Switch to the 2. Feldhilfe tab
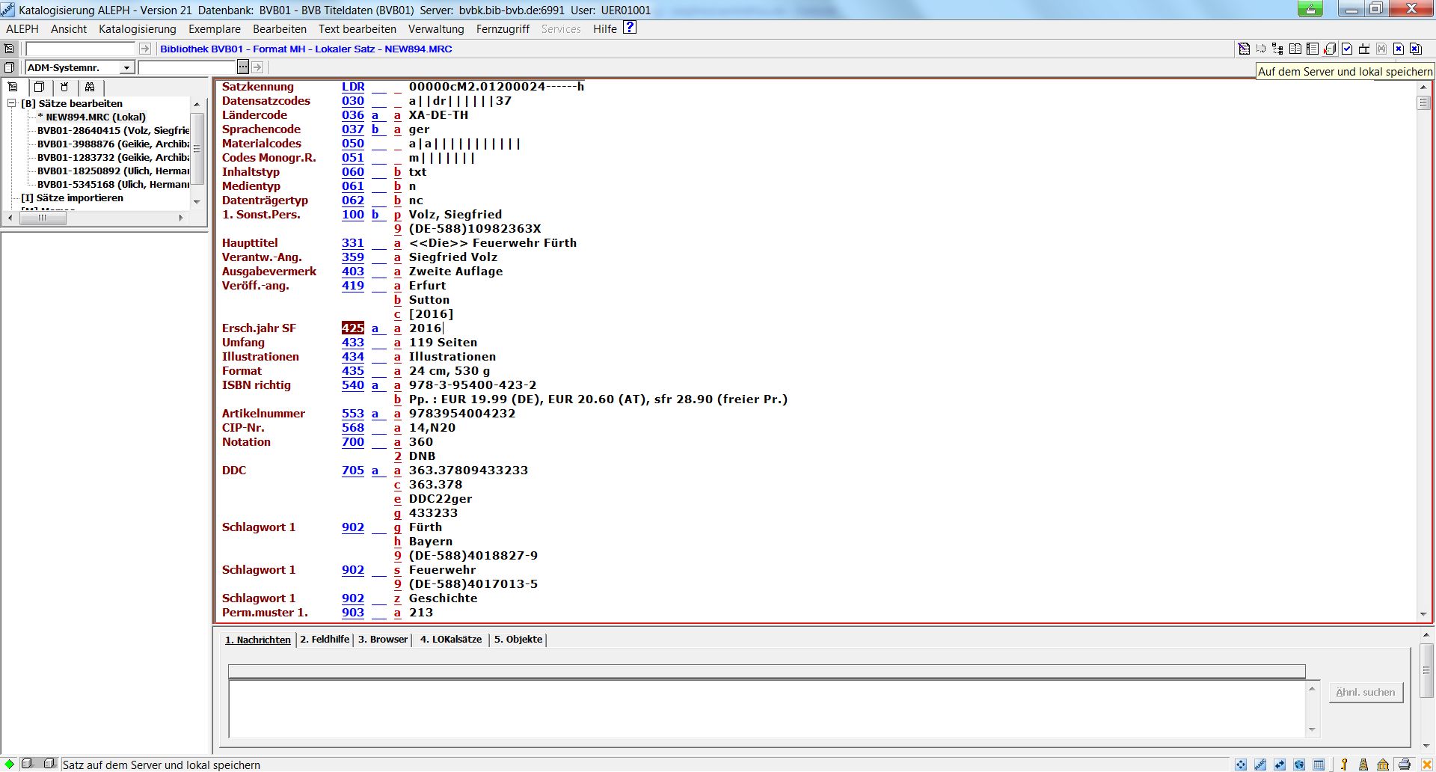 (x=325, y=640)
